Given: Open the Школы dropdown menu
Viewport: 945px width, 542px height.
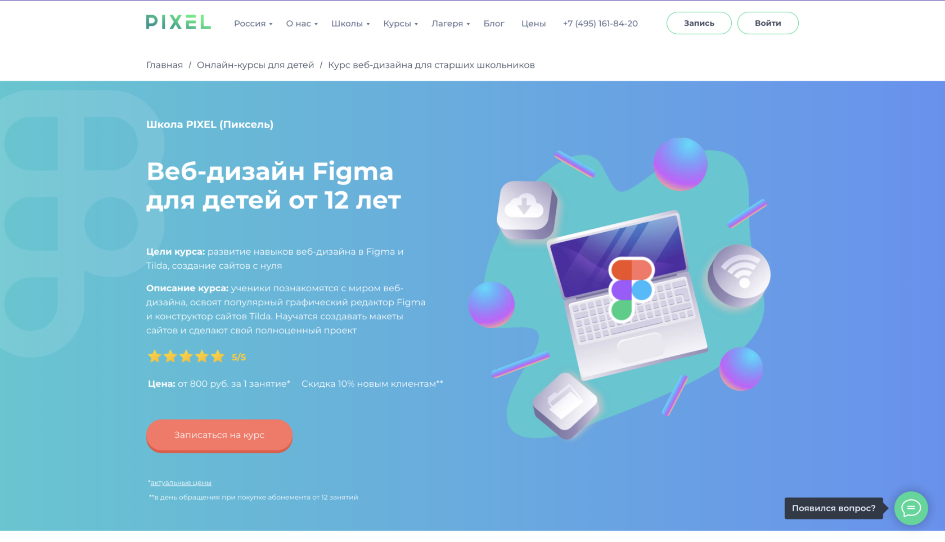Looking at the screenshot, I should coord(350,24).
